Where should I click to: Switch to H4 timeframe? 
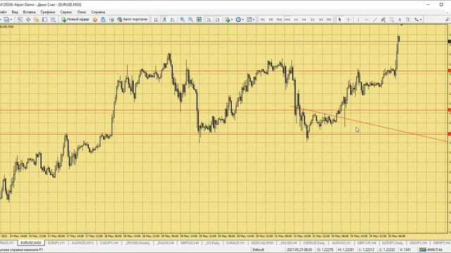pyautogui.click(x=304, y=19)
